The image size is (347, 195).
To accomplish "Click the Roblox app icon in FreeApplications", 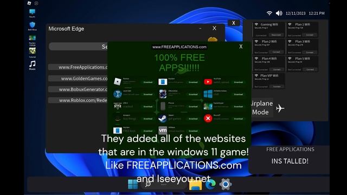I will click(118, 82).
